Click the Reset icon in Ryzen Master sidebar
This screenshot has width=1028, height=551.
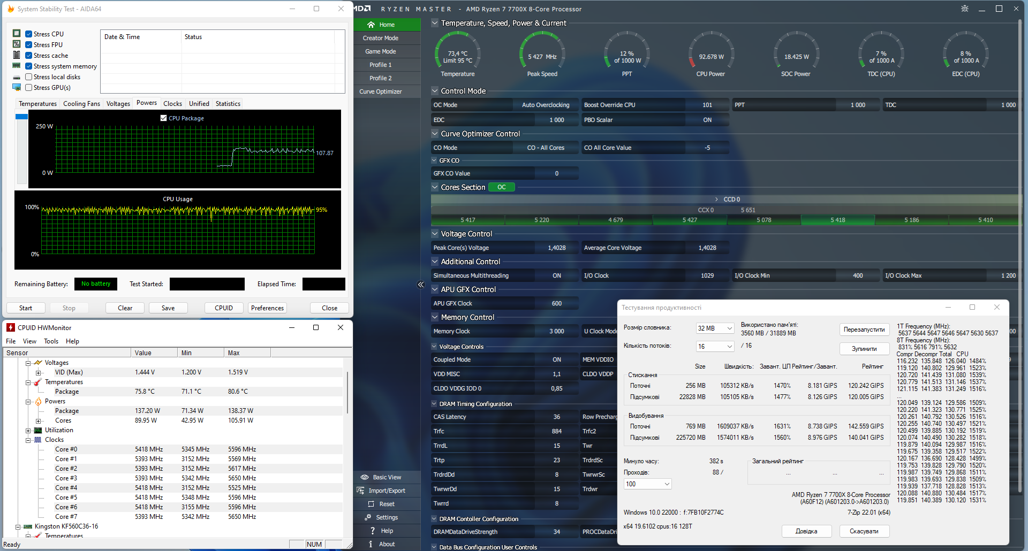pos(371,504)
